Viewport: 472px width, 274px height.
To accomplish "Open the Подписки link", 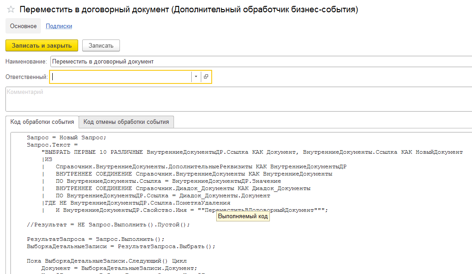I will (59, 26).
